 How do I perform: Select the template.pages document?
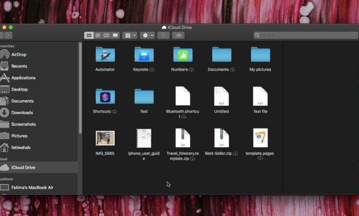[x=261, y=138]
